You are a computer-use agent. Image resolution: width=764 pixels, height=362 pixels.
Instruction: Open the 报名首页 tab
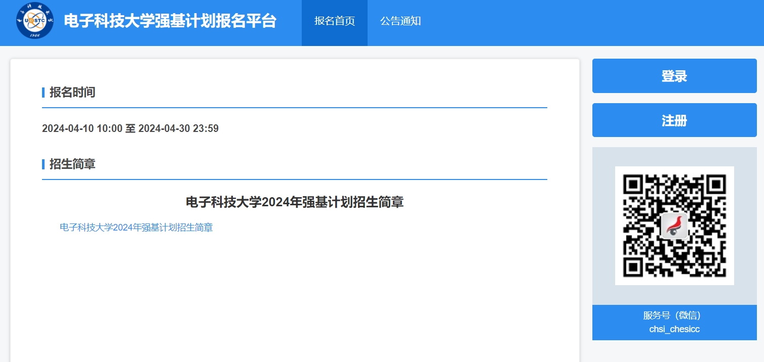(x=334, y=21)
